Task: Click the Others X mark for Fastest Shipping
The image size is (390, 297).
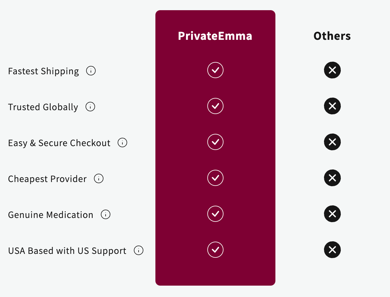Action: click(x=332, y=70)
